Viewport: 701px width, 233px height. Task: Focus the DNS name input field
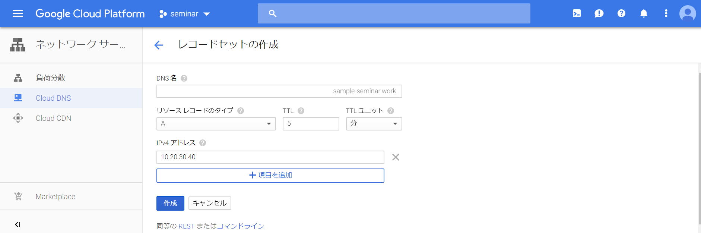pyautogui.click(x=279, y=91)
